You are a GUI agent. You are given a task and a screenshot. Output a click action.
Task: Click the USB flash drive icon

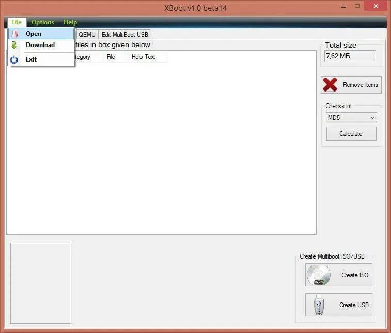pyautogui.click(x=319, y=305)
